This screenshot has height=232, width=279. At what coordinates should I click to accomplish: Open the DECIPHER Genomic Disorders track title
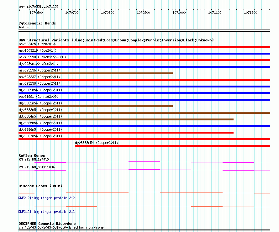(x=47, y=224)
